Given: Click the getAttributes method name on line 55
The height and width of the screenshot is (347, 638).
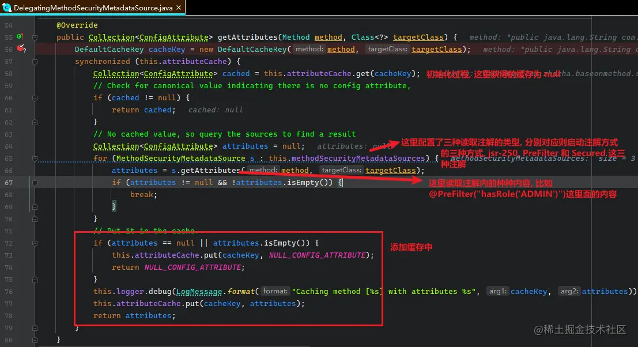Looking at the screenshot, I should 247,37.
